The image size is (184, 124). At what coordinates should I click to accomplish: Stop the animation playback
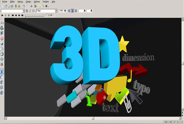click(9, 15)
